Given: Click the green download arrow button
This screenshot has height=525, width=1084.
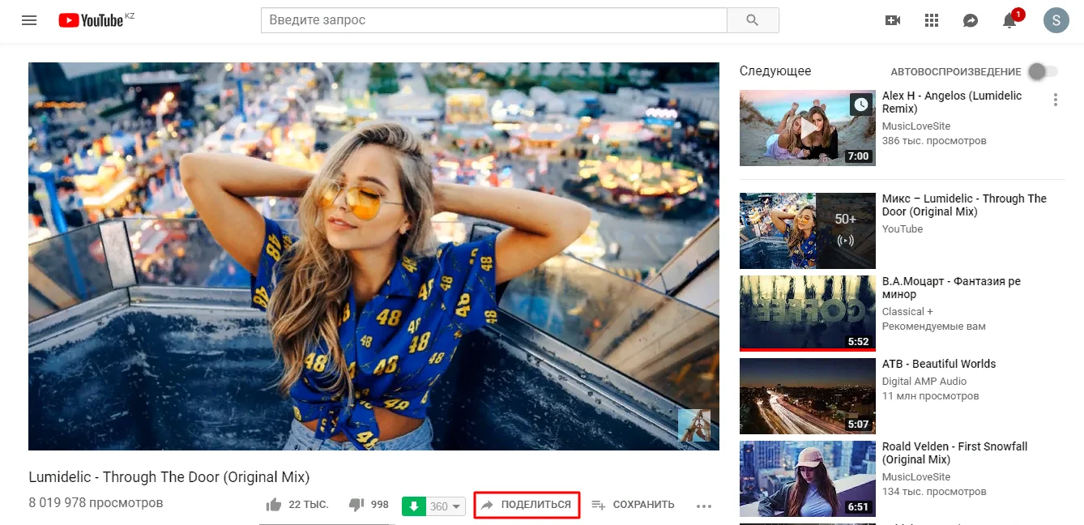Looking at the screenshot, I should tap(414, 506).
